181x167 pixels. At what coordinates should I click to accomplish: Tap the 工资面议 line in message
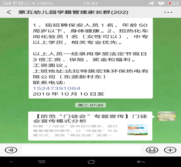50,65
